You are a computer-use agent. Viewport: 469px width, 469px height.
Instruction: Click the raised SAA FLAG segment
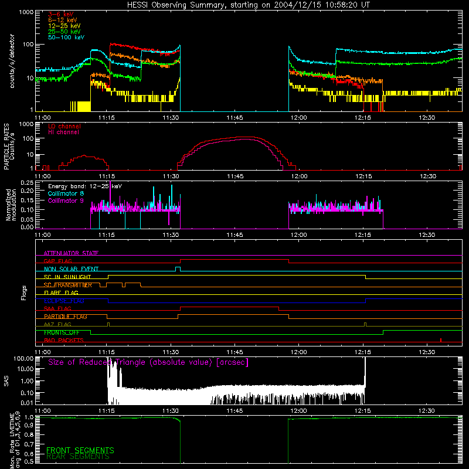pyautogui.click(x=229, y=307)
